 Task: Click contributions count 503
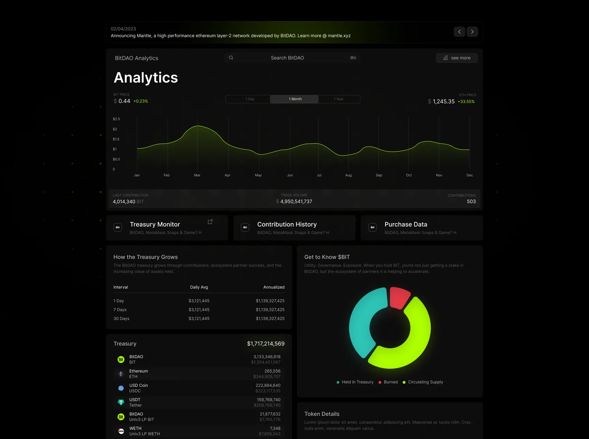click(x=471, y=202)
